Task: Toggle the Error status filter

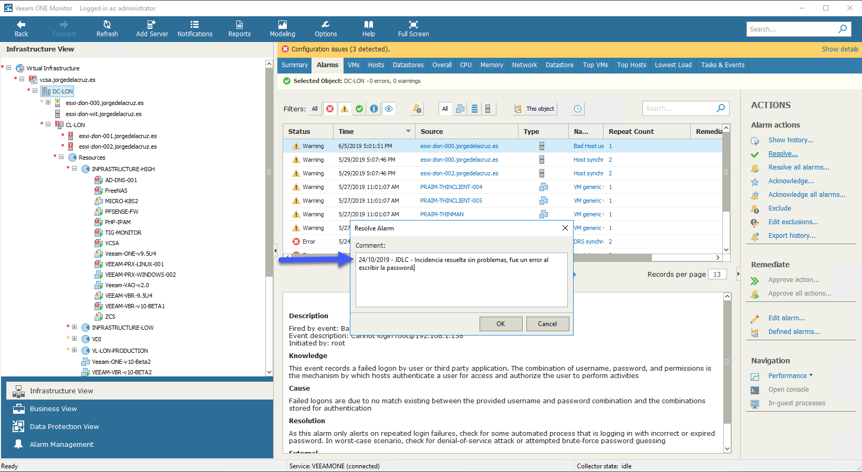Action: (330, 109)
